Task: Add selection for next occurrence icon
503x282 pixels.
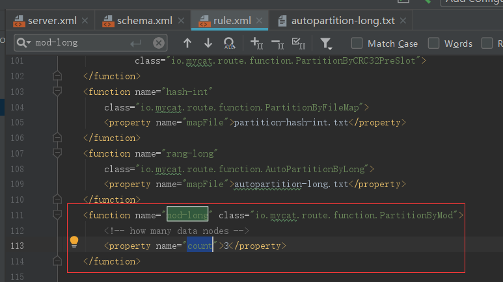Action: [x=256, y=44]
